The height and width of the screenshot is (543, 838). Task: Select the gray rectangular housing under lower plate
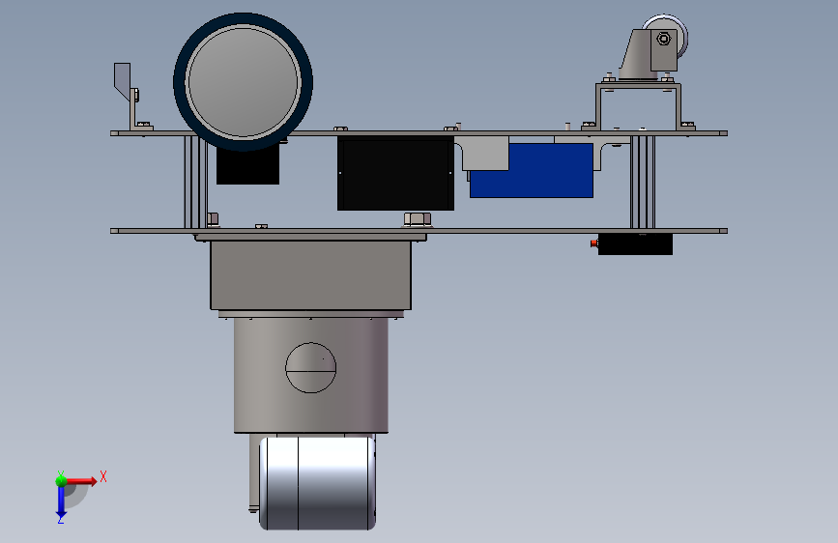point(310,274)
